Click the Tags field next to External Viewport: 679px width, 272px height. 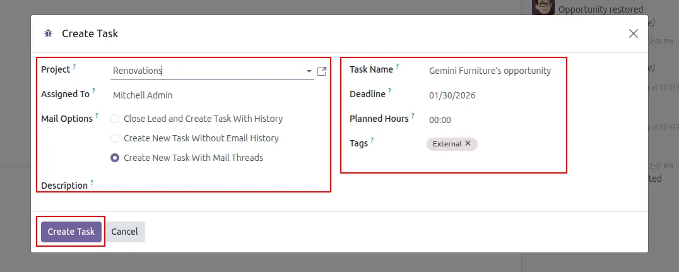[517, 144]
